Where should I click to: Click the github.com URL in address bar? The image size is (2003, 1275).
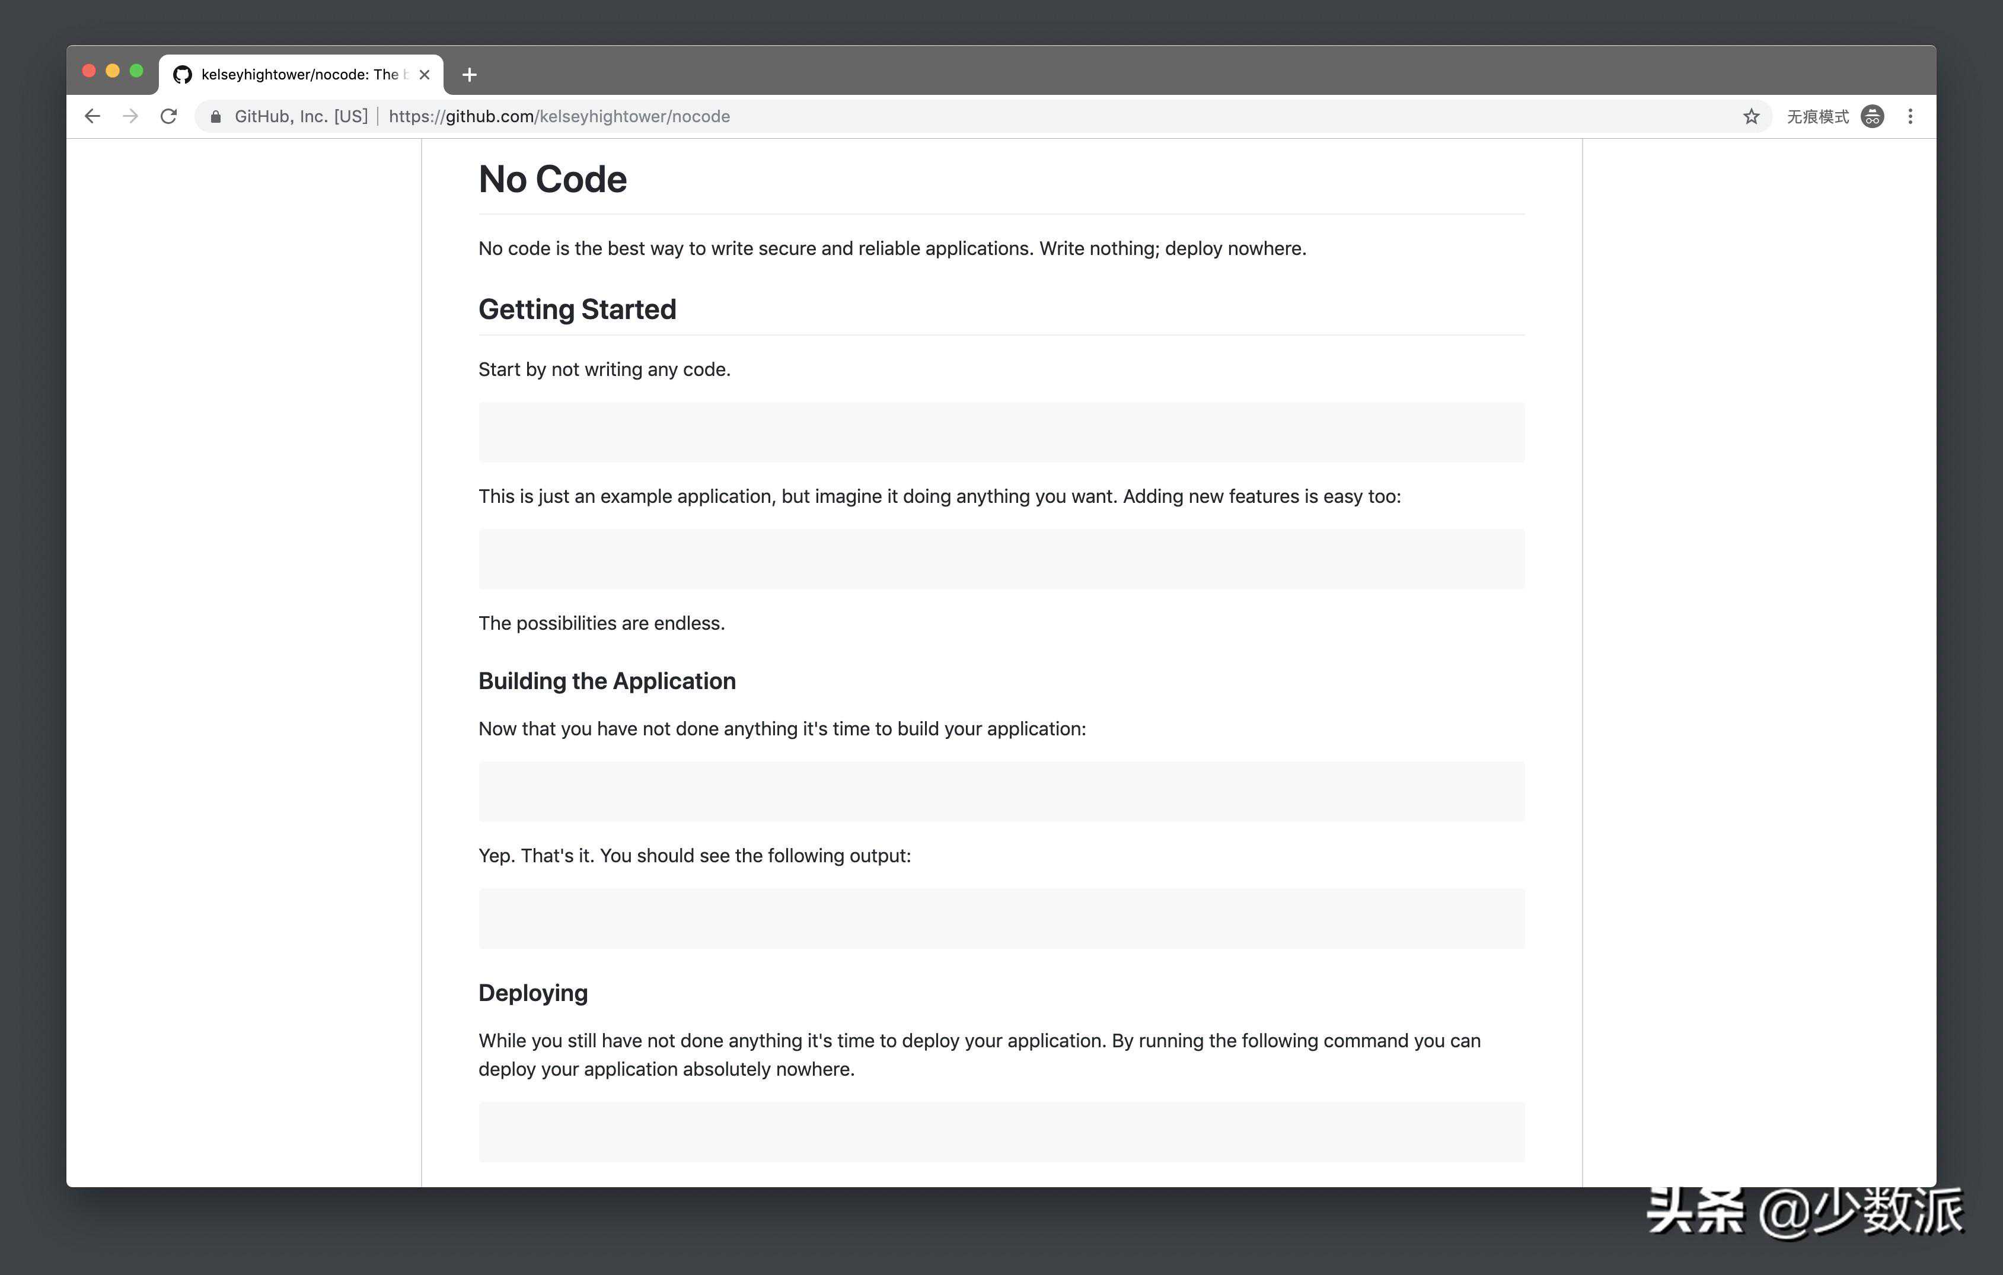559,116
